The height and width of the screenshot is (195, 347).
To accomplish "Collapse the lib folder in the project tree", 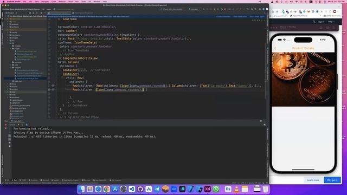I will tap(8, 43).
